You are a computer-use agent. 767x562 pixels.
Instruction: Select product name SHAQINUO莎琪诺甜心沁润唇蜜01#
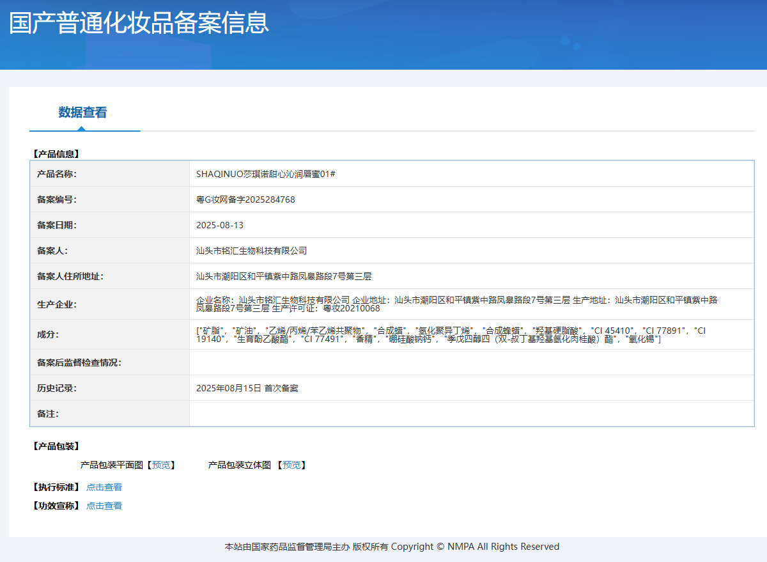pos(266,174)
